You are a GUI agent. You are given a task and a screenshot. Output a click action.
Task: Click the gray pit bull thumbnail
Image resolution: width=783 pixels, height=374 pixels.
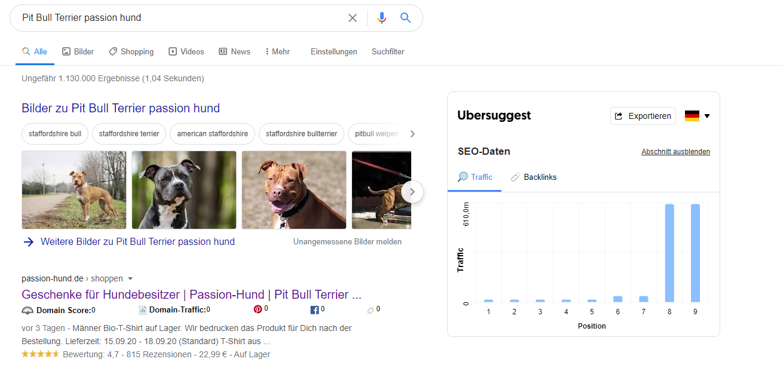tap(184, 190)
